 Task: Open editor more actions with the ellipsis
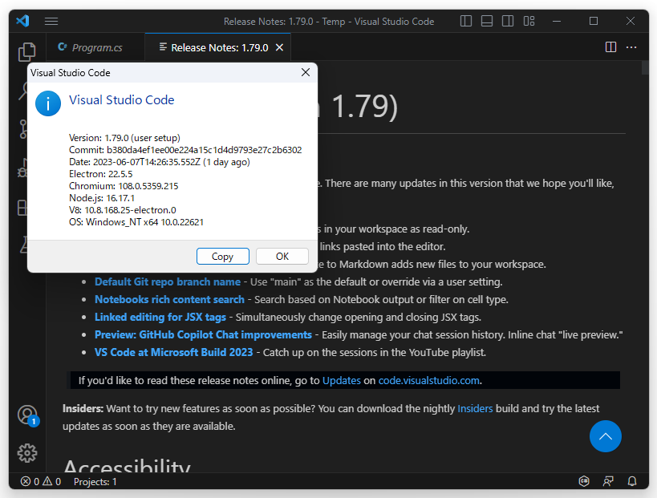click(631, 47)
